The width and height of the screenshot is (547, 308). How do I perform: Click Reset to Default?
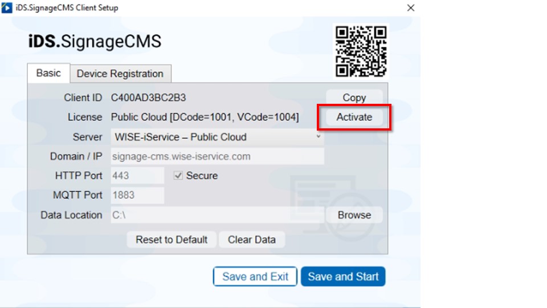tap(171, 240)
